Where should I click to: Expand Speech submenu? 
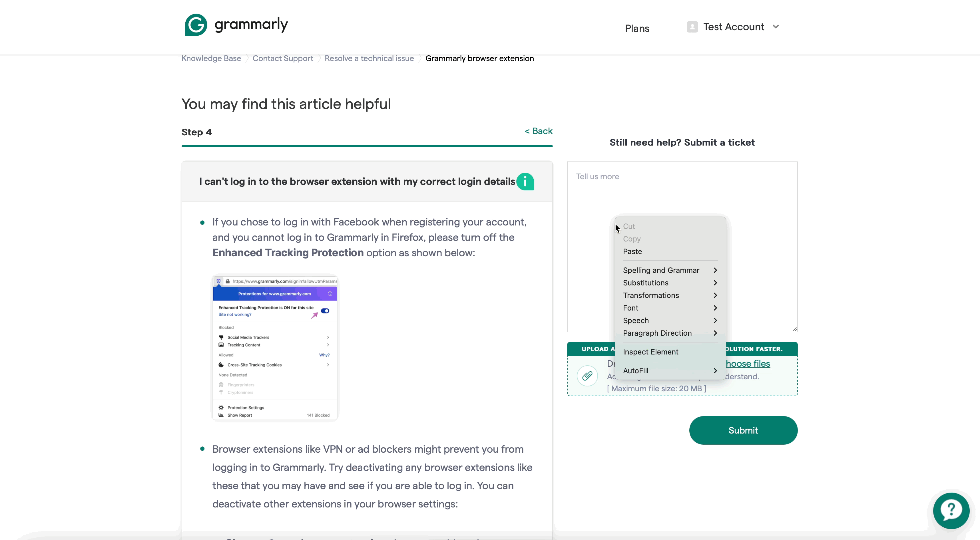[x=670, y=320]
